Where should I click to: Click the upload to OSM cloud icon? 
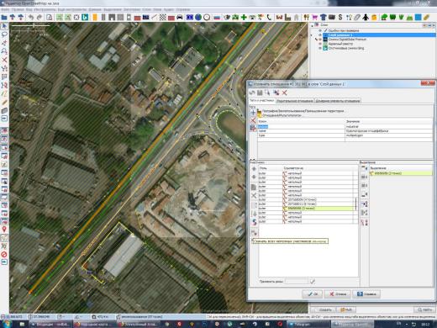click(21, 18)
